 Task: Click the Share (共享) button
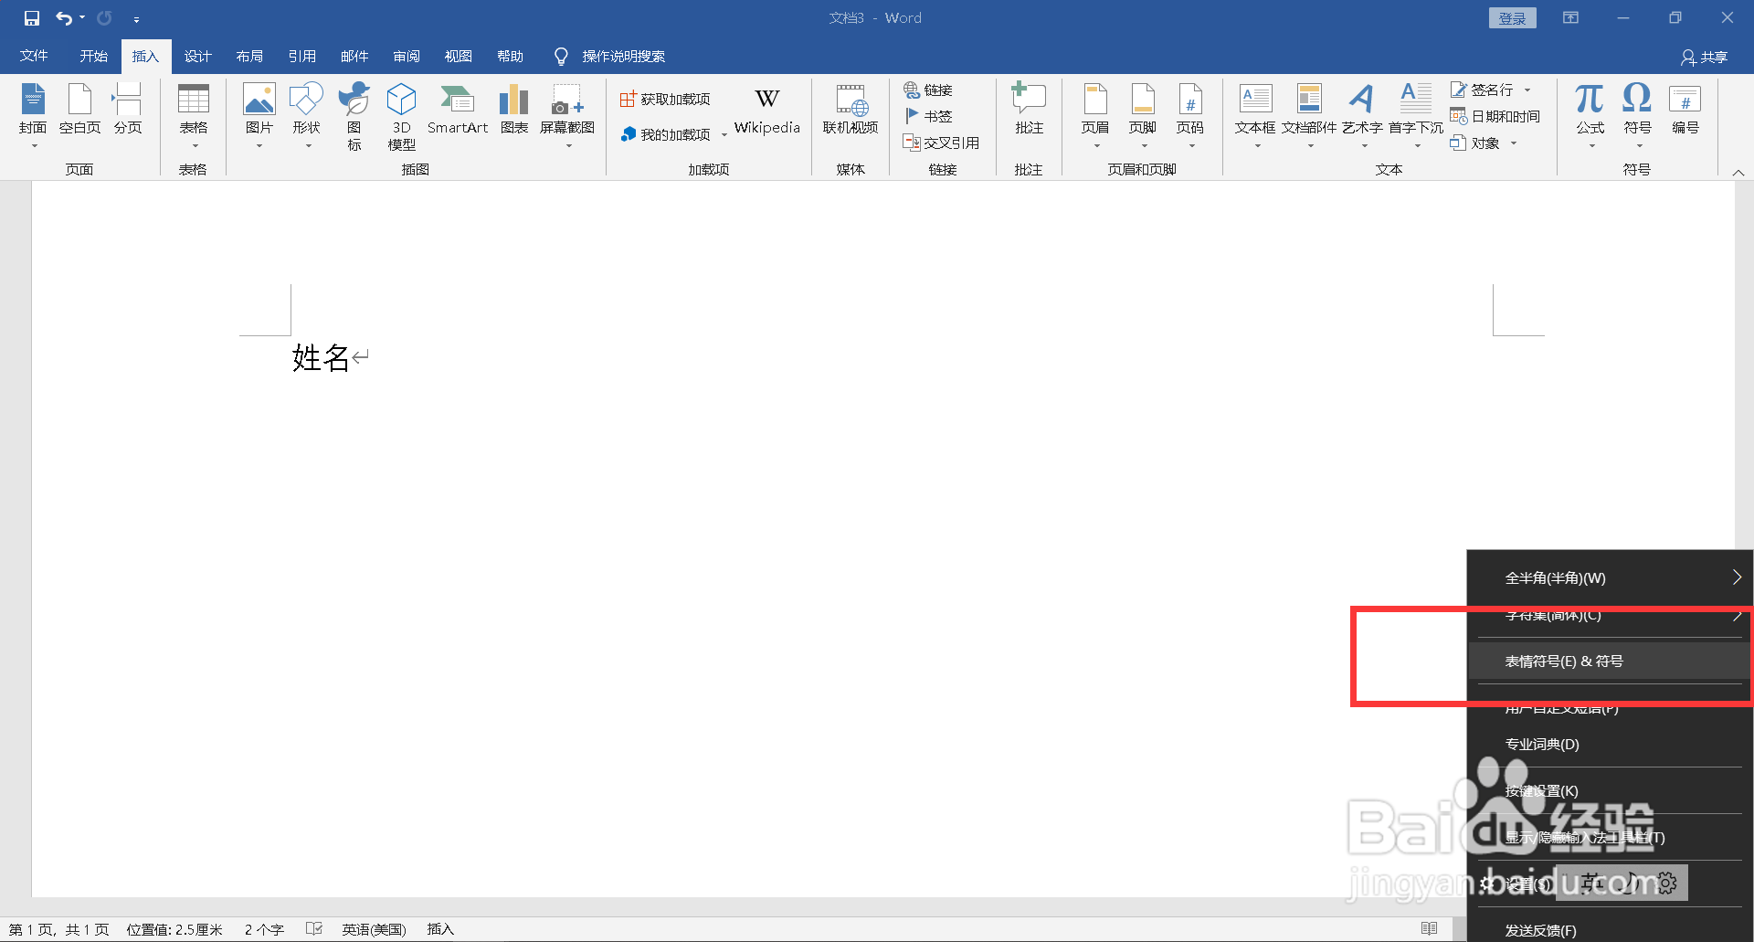(1705, 57)
